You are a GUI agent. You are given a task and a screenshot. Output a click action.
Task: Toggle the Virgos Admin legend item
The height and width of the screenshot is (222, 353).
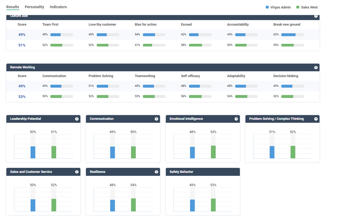pyautogui.click(x=278, y=7)
